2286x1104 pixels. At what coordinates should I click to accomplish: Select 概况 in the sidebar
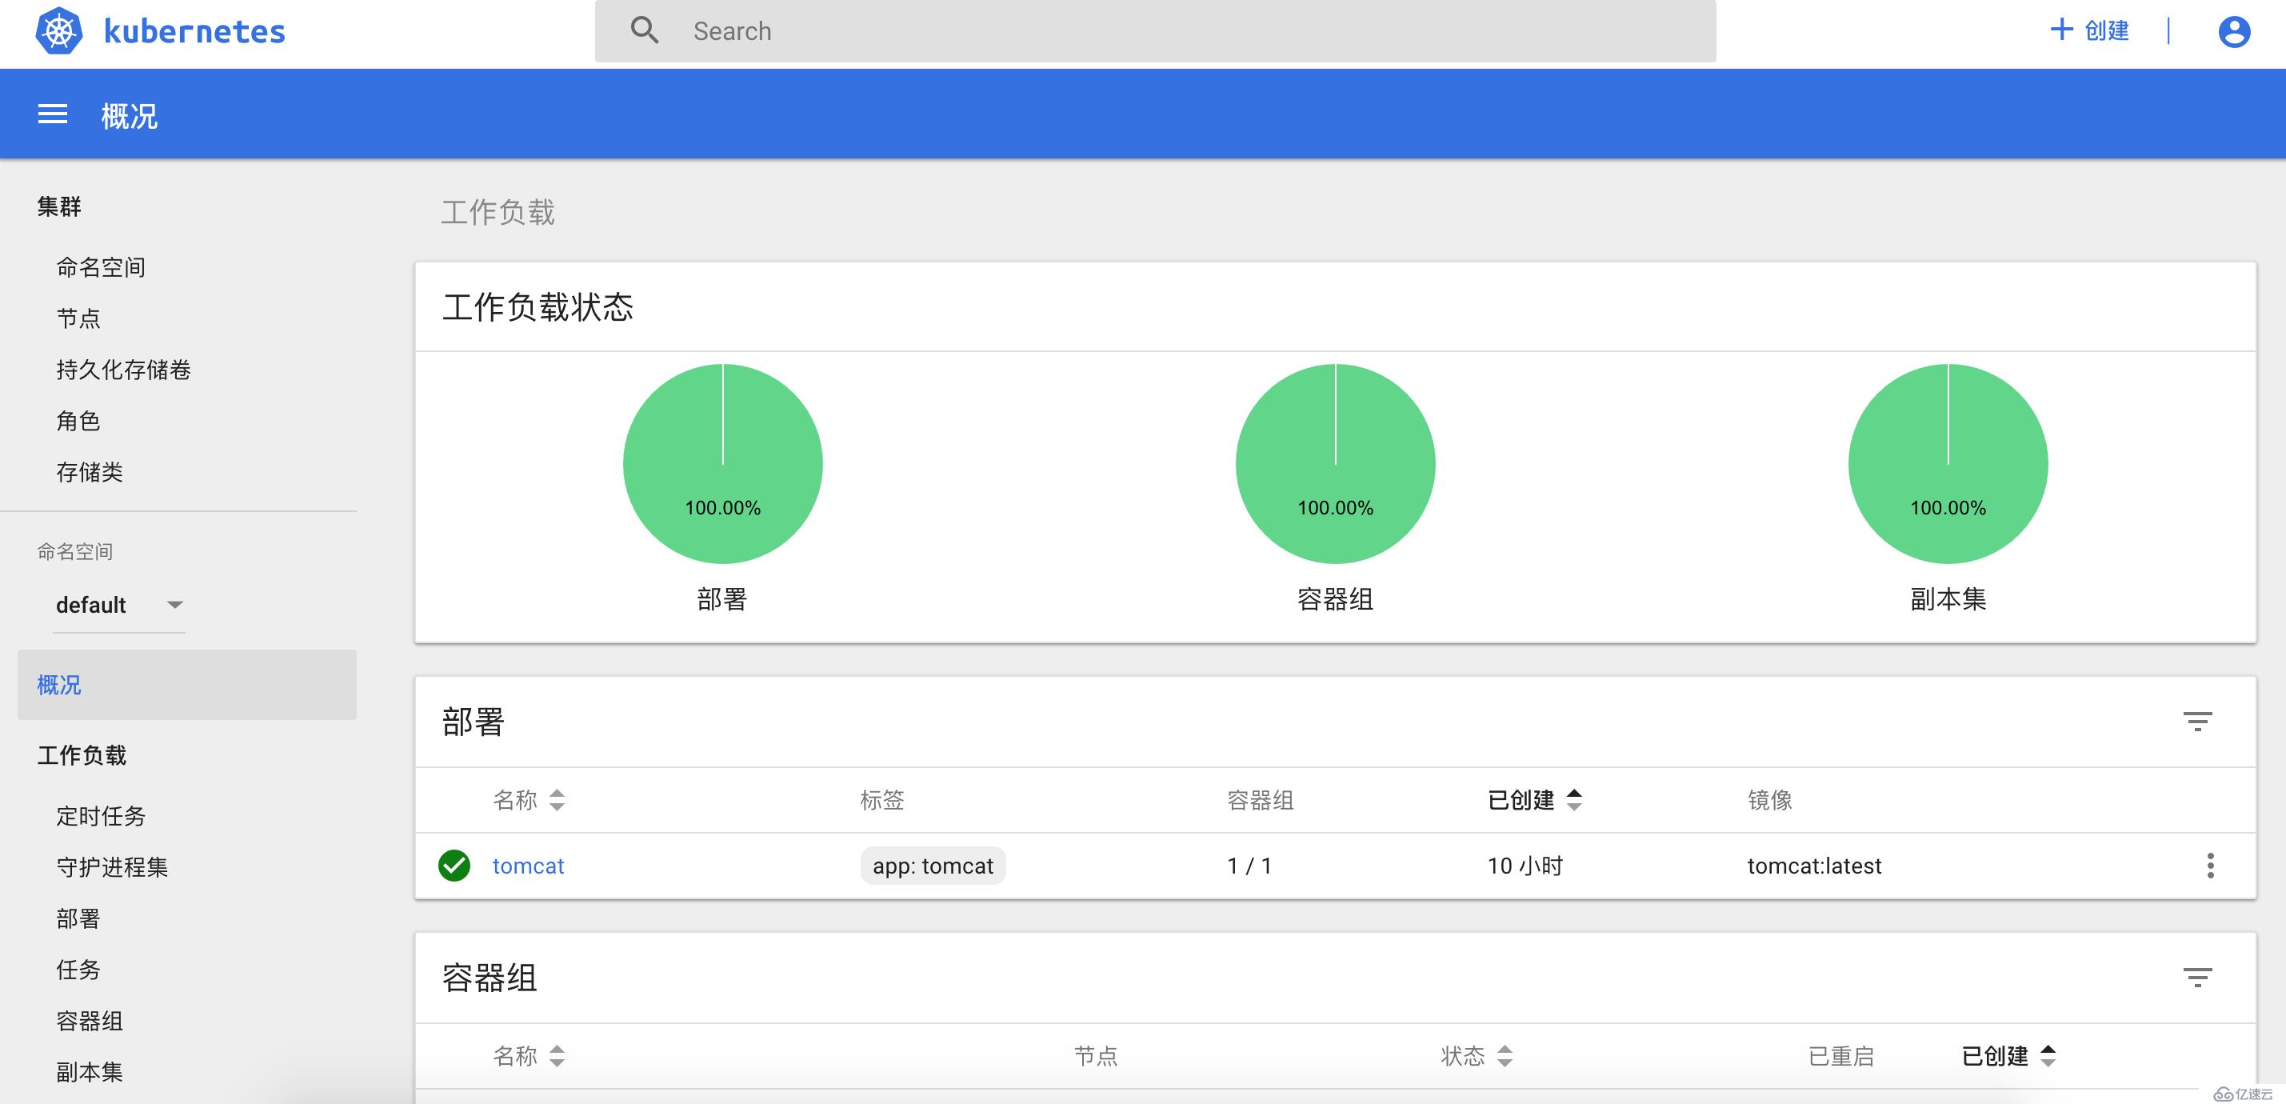coord(187,684)
